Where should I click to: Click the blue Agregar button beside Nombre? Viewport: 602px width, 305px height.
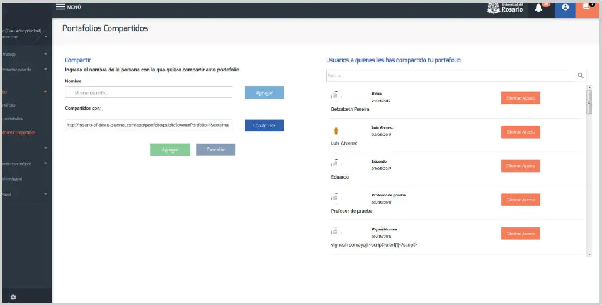(264, 93)
